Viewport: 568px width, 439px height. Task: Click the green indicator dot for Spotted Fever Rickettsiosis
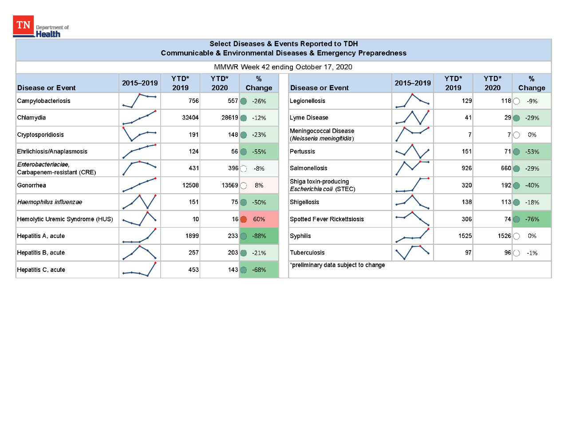(x=517, y=219)
